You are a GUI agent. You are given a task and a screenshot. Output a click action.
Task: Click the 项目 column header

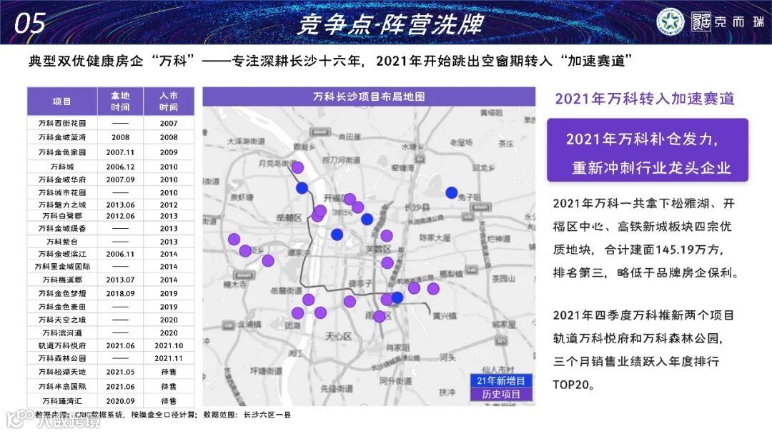(62, 101)
